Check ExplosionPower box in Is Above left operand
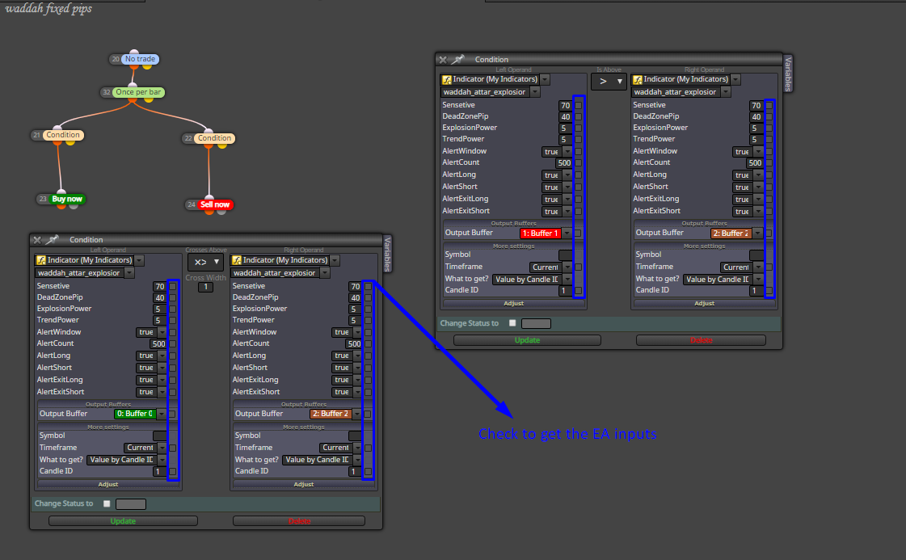The image size is (906, 560). (579, 128)
